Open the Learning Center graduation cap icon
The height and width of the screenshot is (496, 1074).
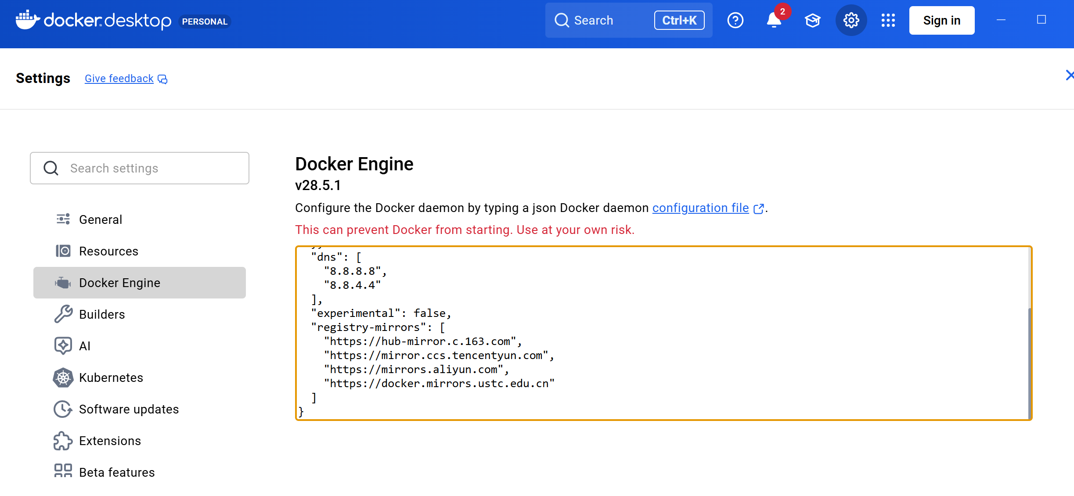tap(813, 20)
